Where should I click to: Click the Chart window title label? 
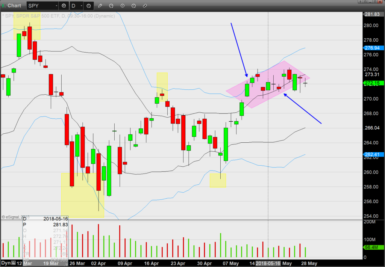pyautogui.click(x=14, y=5)
